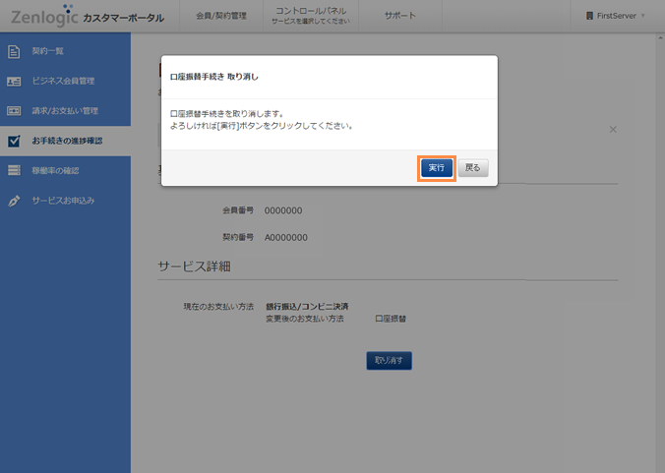Click the 現在のお支払い方法 label
665x473 pixels.
tap(218, 306)
